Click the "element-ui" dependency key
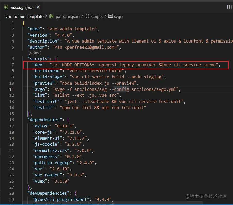 click(47, 138)
